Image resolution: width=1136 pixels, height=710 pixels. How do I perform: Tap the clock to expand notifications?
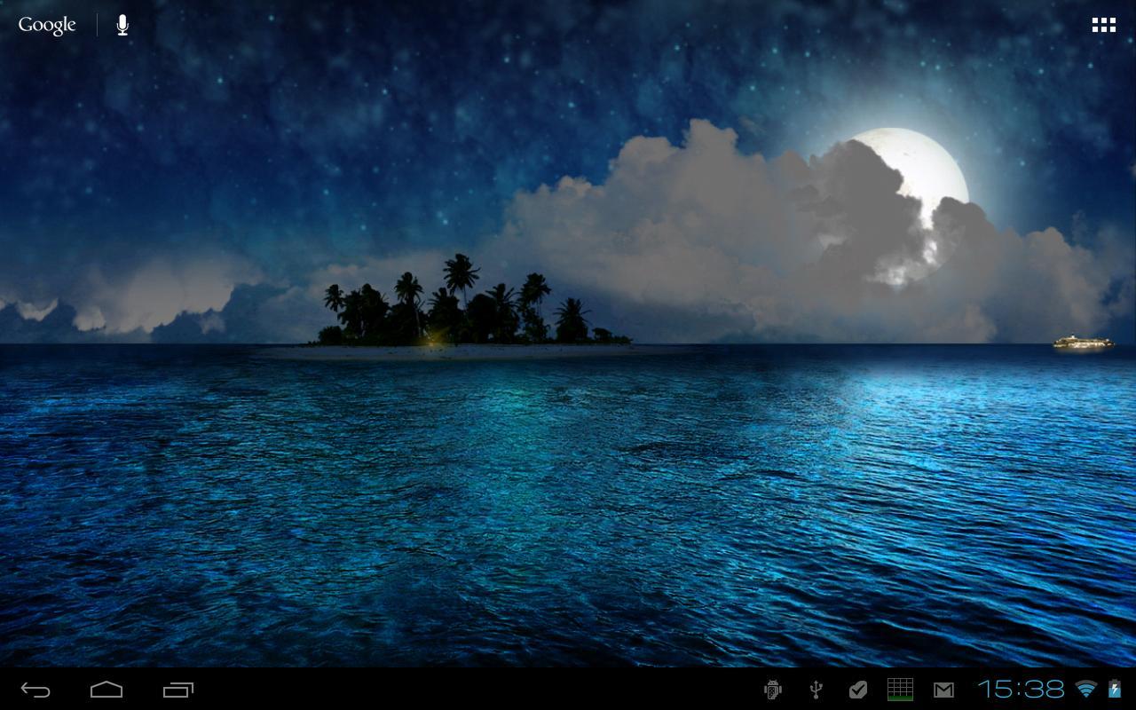[1021, 689]
